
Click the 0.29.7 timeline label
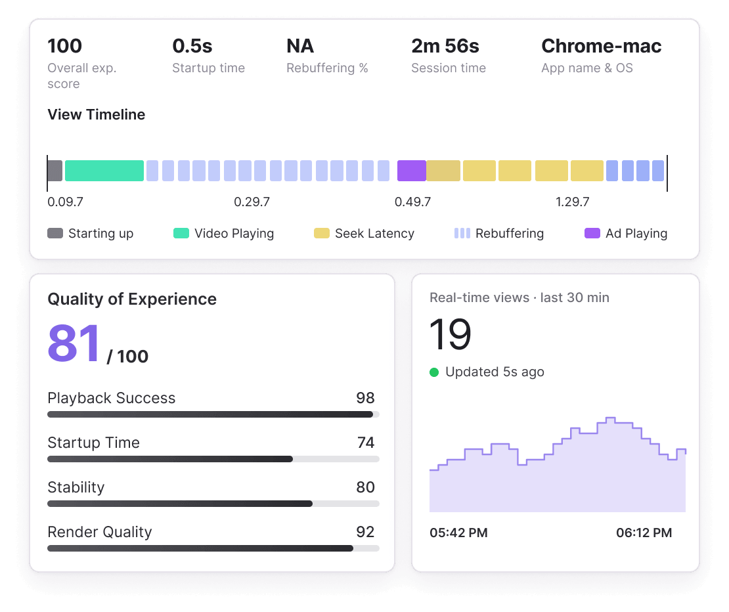[x=252, y=202]
